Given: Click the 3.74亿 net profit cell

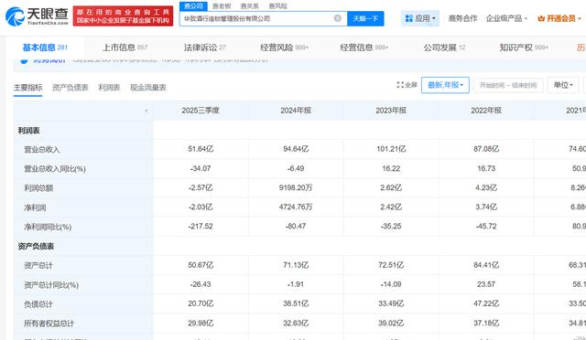Looking at the screenshot, I should tap(486, 207).
